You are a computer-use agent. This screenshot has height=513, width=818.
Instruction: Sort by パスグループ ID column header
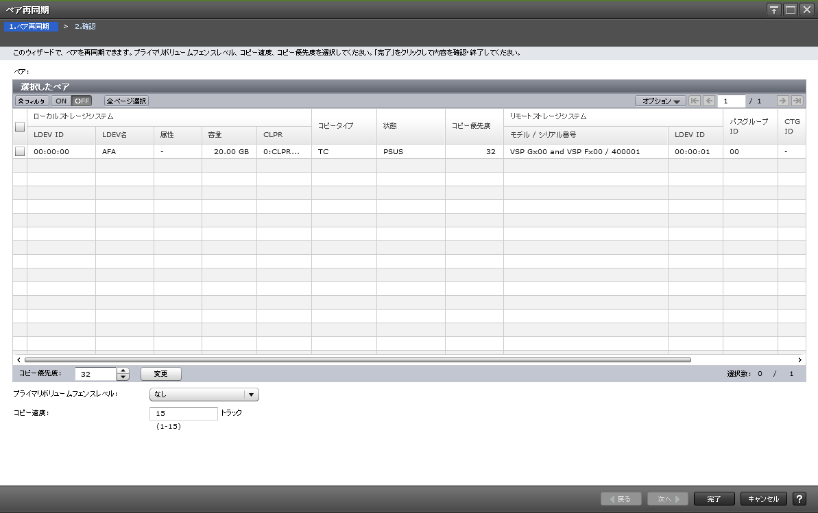pos(749,126)
